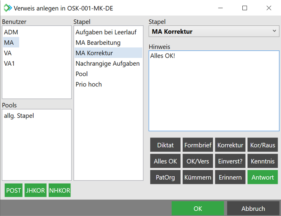Pick 'Aufgaben bei Leerlauf' stack
The width and height of the screenshot is (281, 216).
pos(106,32)
